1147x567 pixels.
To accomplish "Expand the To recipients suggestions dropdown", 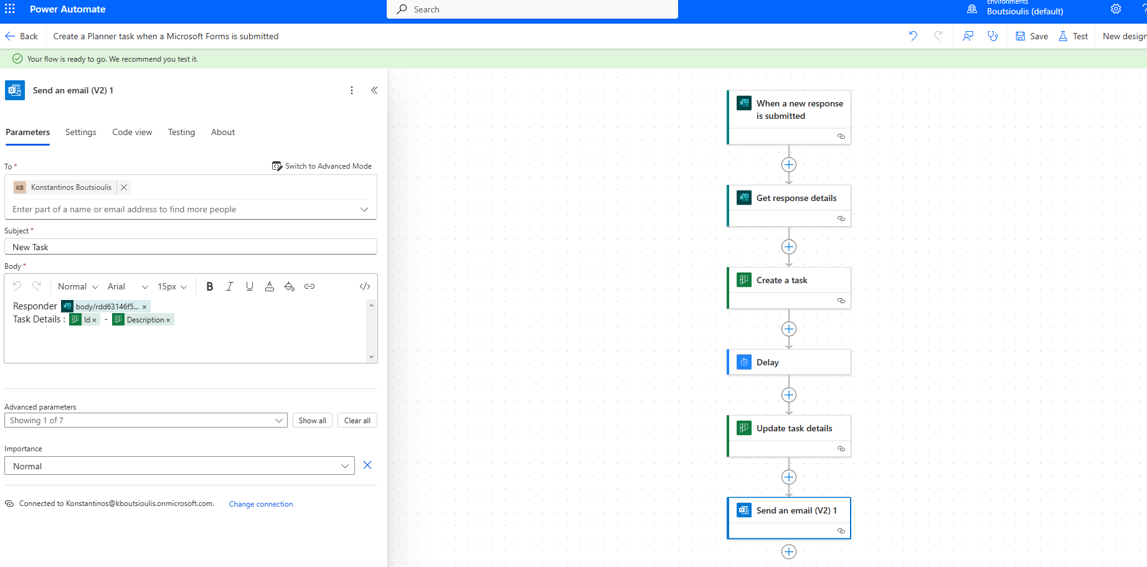I will [x=364, y=210].
